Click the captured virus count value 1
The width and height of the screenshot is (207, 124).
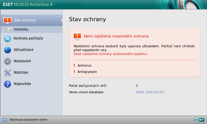[x=137, y=86]
